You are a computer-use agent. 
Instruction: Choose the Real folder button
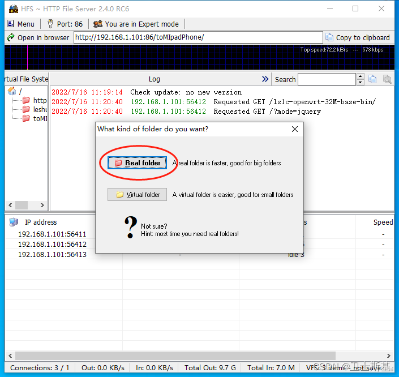(137, 162)
